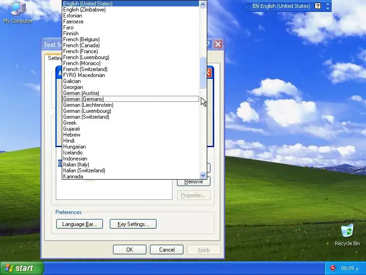Click the installed services list box

tap(114, 189)
